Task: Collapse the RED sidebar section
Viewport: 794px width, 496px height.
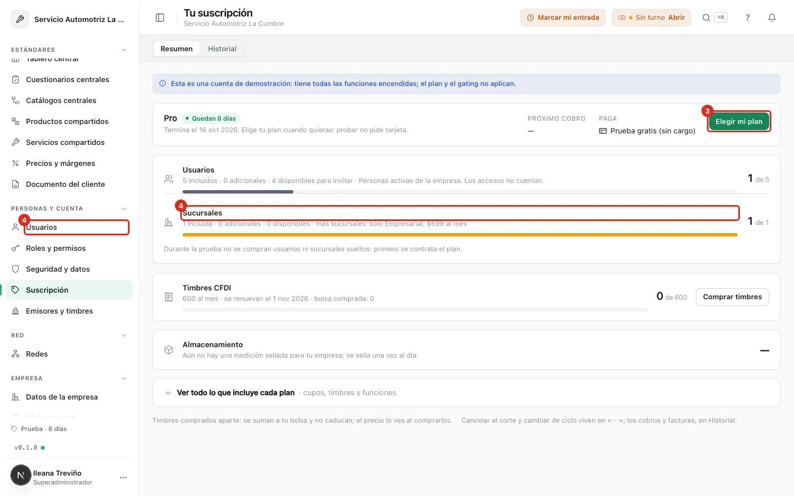Action: (124, 335)
